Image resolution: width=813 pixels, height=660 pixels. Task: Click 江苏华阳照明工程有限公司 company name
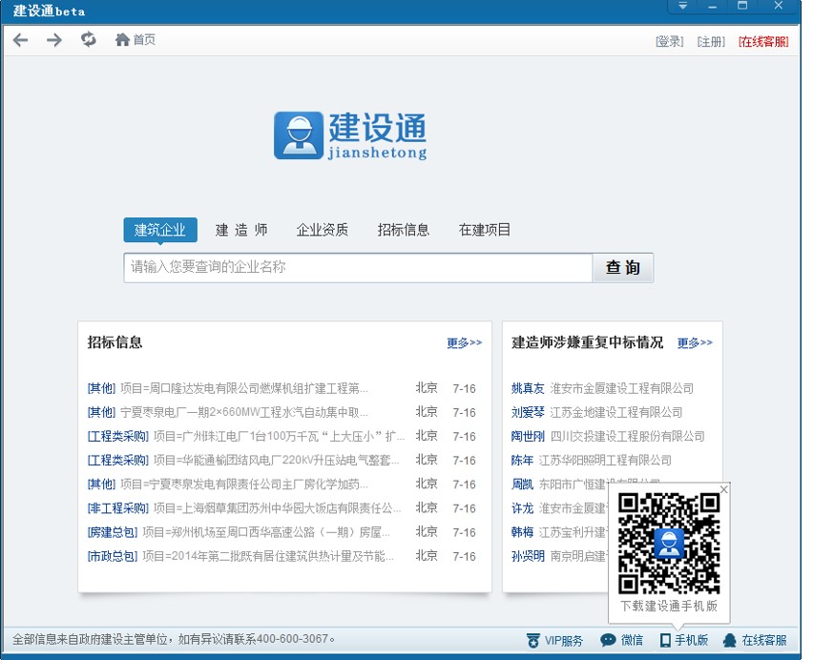[605, 460]
